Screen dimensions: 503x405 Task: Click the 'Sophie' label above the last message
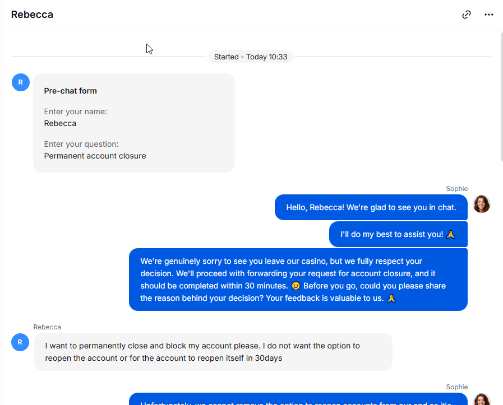(x=456, y=387)
